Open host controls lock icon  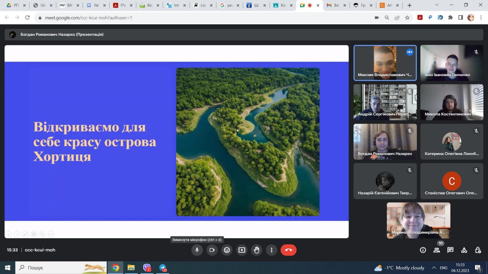pos(478,250)
